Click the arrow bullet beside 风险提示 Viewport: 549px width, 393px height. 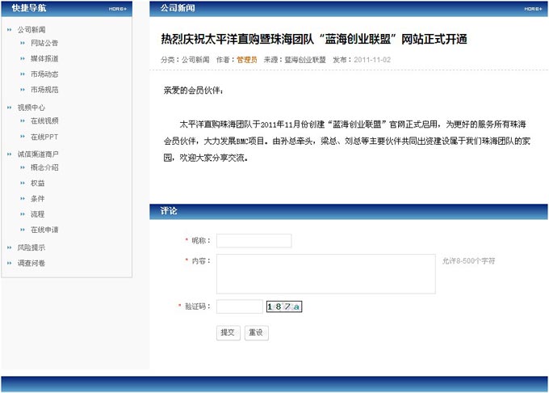(10, 248)
